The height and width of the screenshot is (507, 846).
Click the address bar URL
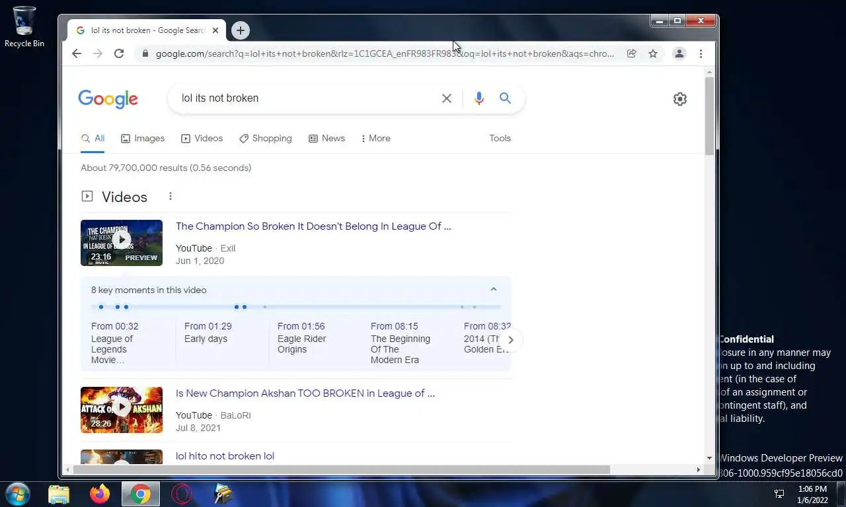click(x=385, y=53)
